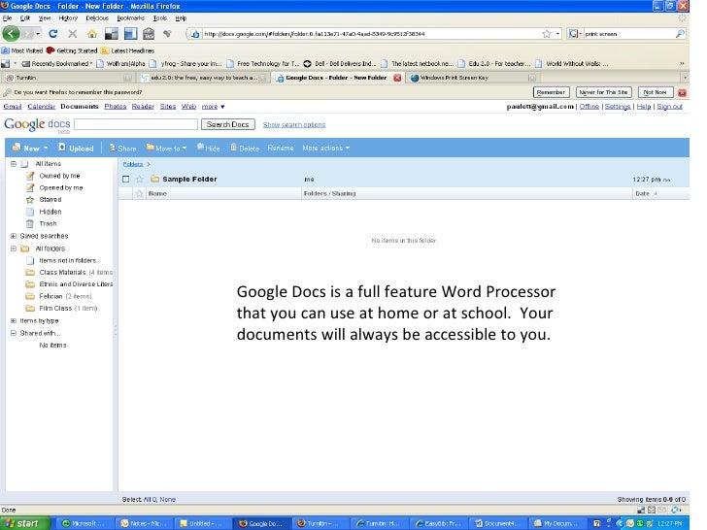The width and height of the screenshot is (707, 530).
Task: Open Ethnic and Diverse Liter folder
Action: (76, 283)
